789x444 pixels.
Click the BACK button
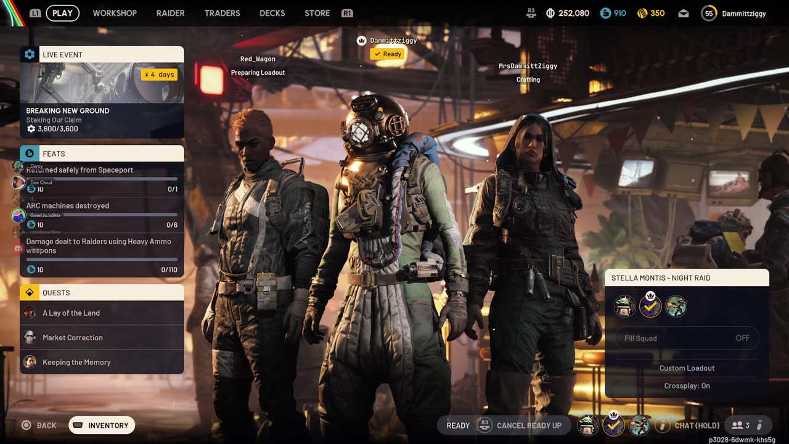click(39, 425)
